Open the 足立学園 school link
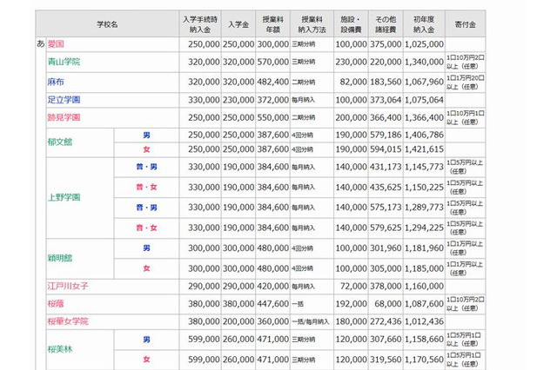The width and height of the screenshot is (557, 370). coord(64,100)
